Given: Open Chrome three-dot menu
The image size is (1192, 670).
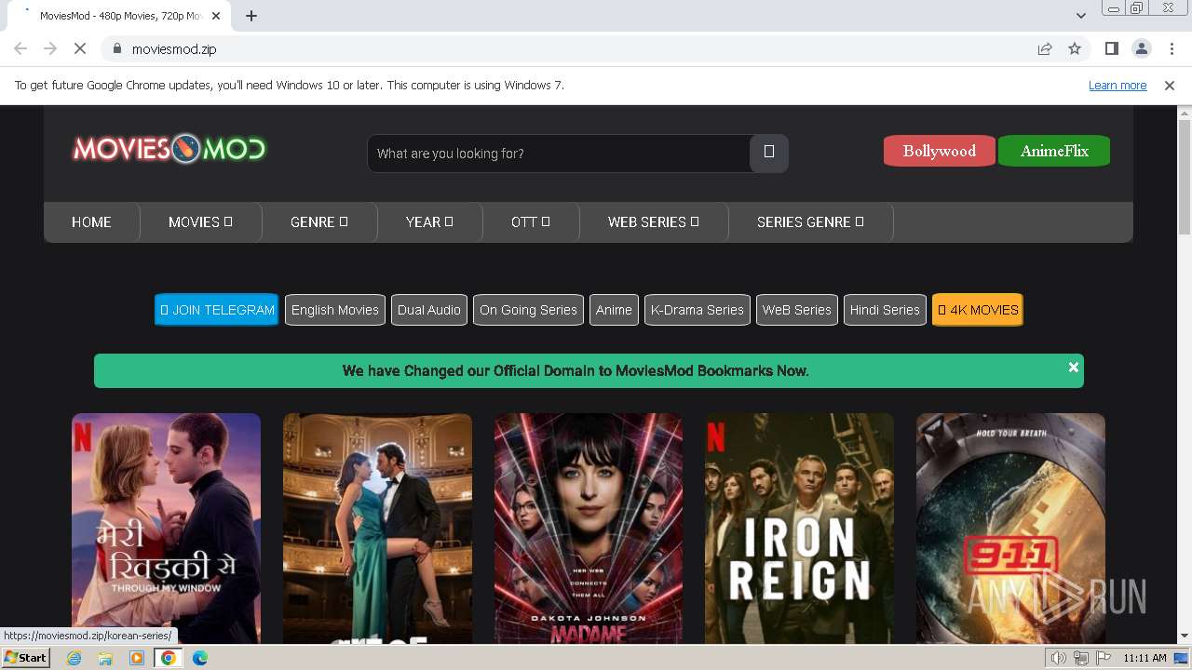Looking at the screenshot, I should pyautogui.click(x=1172, y=48).
